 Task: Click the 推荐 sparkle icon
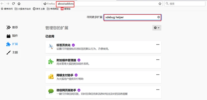click(x=9, y=28)
